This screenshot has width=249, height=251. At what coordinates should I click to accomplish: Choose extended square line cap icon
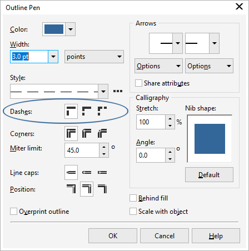point(102,173)
